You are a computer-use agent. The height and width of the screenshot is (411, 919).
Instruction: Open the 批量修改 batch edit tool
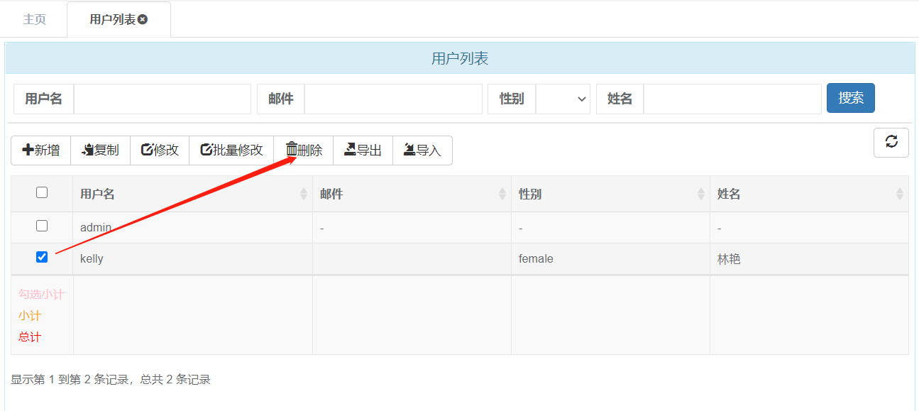(231, 150)
